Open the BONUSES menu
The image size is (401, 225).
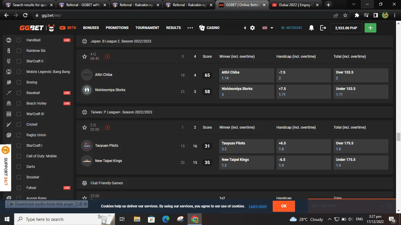[91, 28]
